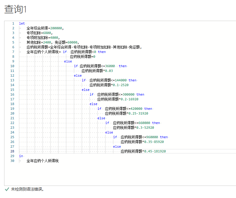Click the threshold 300000 on line 16
The height and width of the screenshot is (198, 236).
tap(129, 95)
